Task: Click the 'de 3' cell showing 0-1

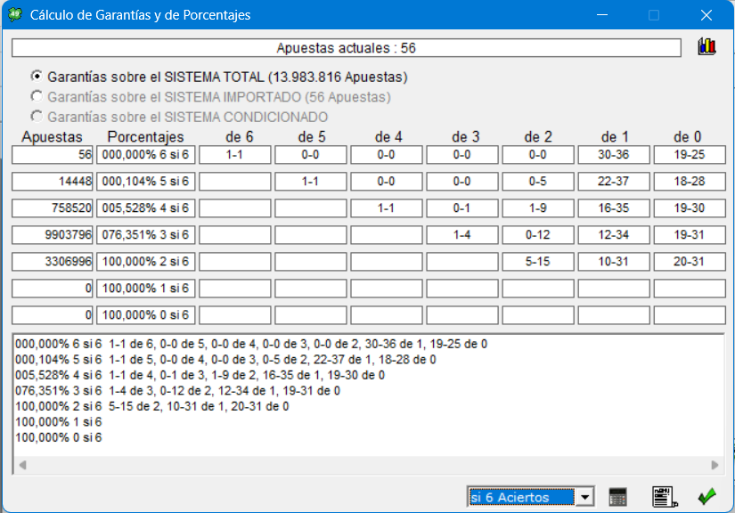Action: click(461, 208)
